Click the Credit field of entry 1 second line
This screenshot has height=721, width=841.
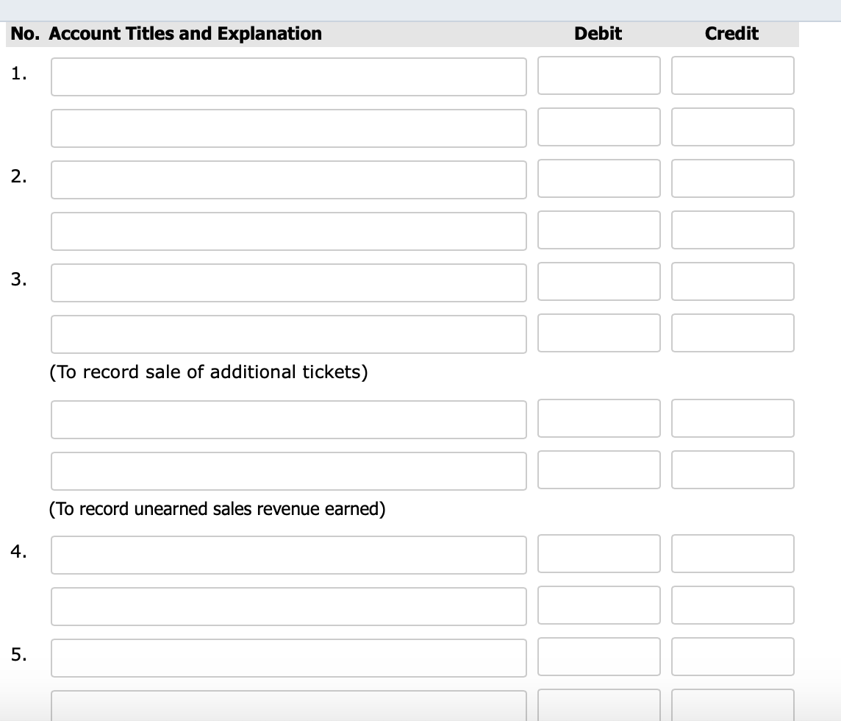[732, 127]
